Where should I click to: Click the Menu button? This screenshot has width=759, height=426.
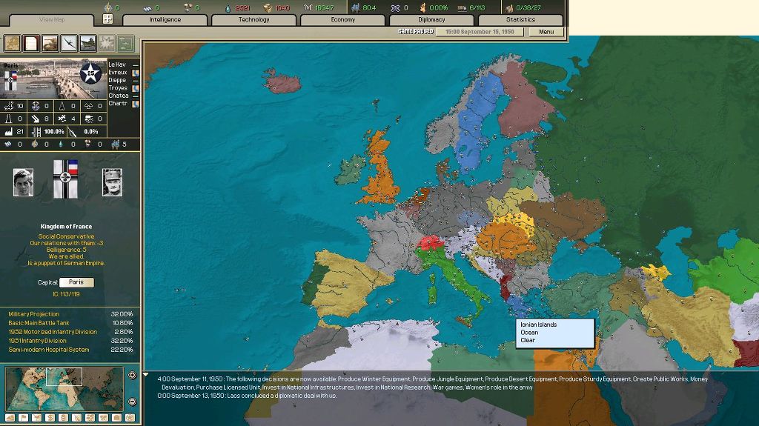[x=546, y=32]
